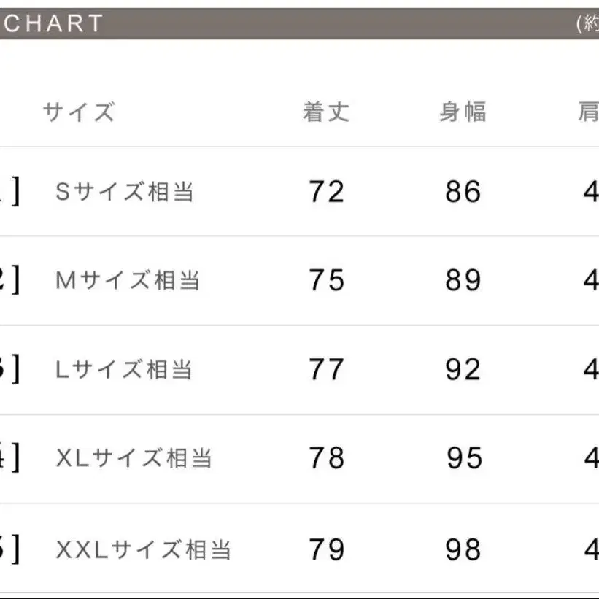Select the 着丈 value 75
Viewport: 599px width, 599px height.
326,281
